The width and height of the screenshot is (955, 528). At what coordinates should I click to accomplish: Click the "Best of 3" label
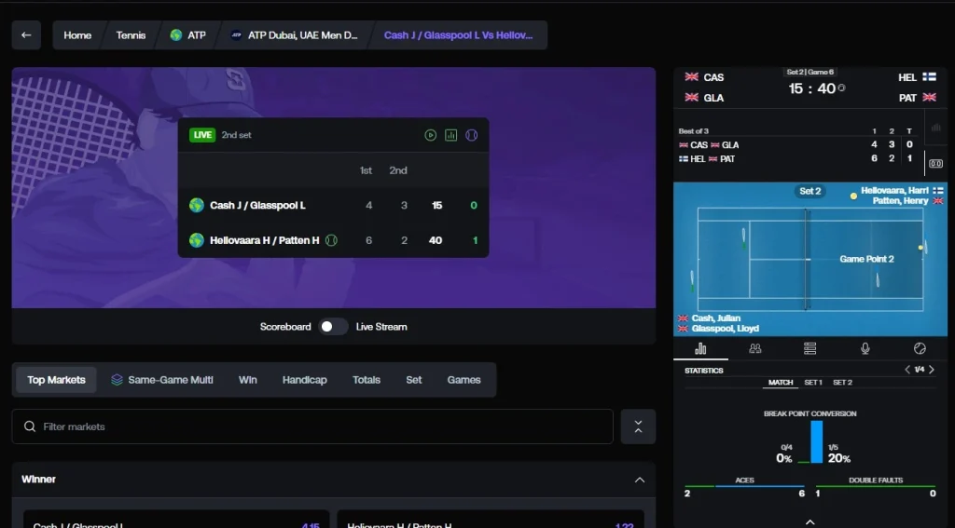(x=693, y=130)
